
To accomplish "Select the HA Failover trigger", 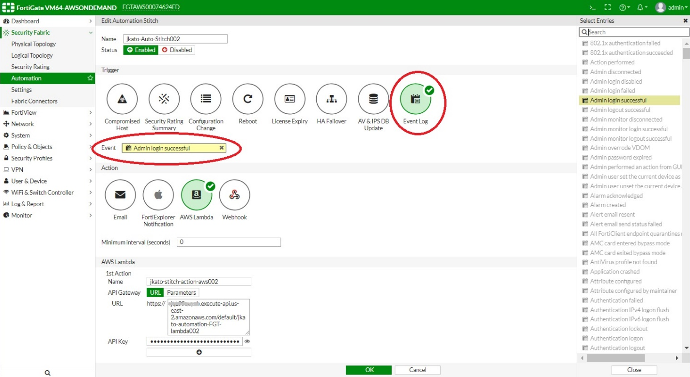I will [x=331, y=99].
